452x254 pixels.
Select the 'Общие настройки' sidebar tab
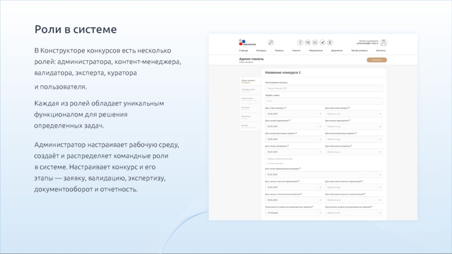coord(248,82)
